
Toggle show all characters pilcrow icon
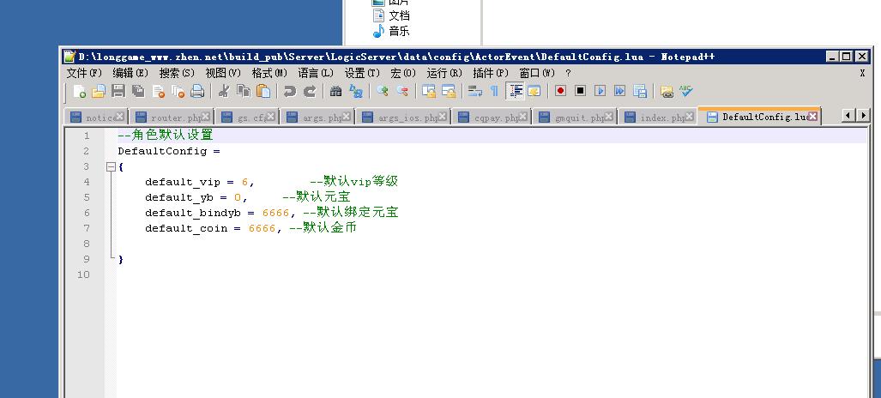coord(494,91)
